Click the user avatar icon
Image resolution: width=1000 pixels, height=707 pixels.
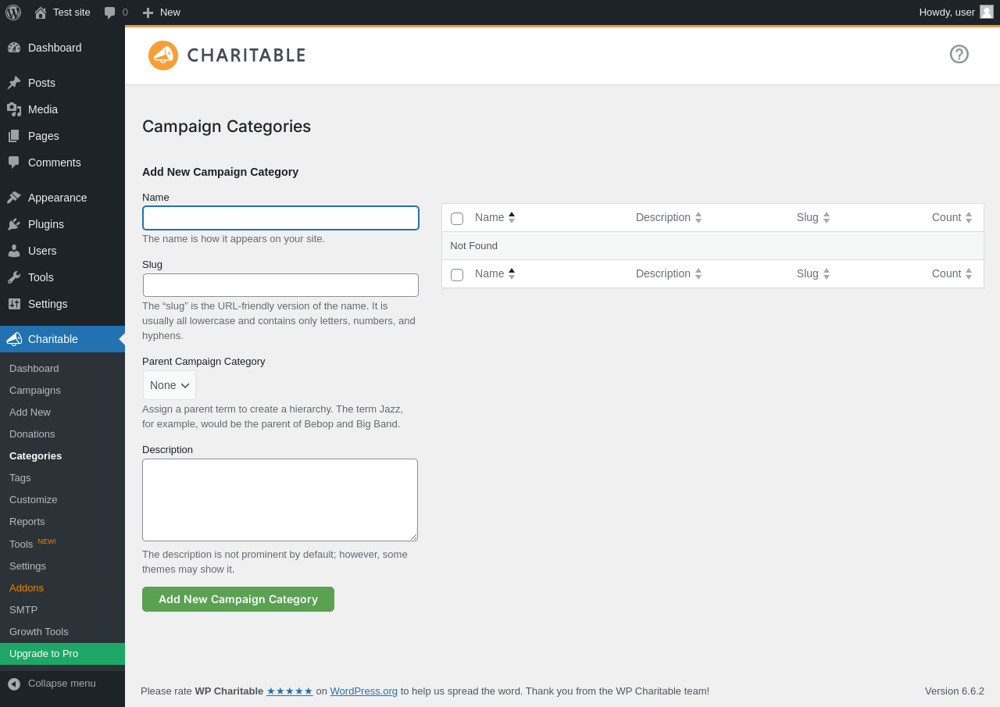(x=987, y=12)
